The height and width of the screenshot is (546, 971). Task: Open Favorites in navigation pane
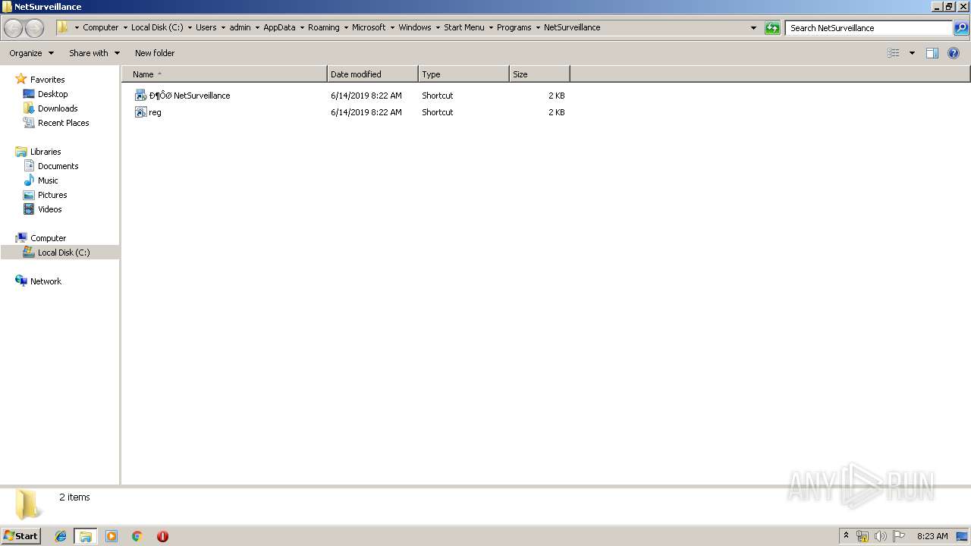47,80
